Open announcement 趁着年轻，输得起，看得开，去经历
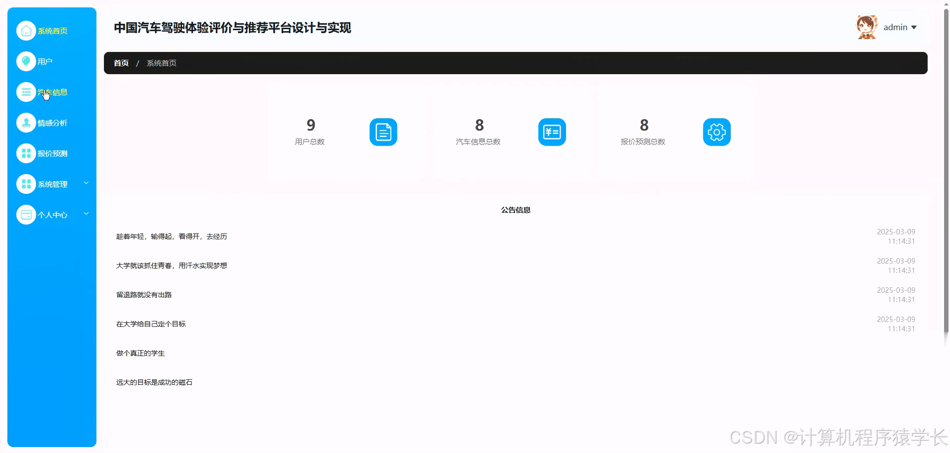This screenshot has height=453, width=950. point(171,236)
